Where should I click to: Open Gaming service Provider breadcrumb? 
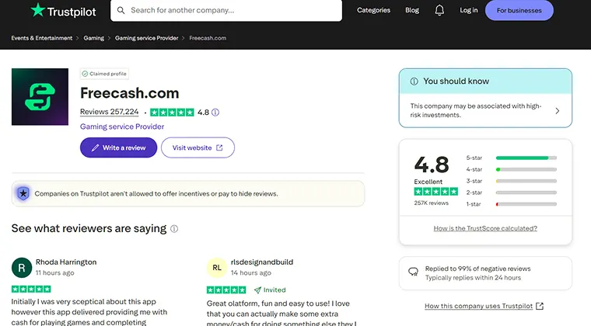point(147,38)
